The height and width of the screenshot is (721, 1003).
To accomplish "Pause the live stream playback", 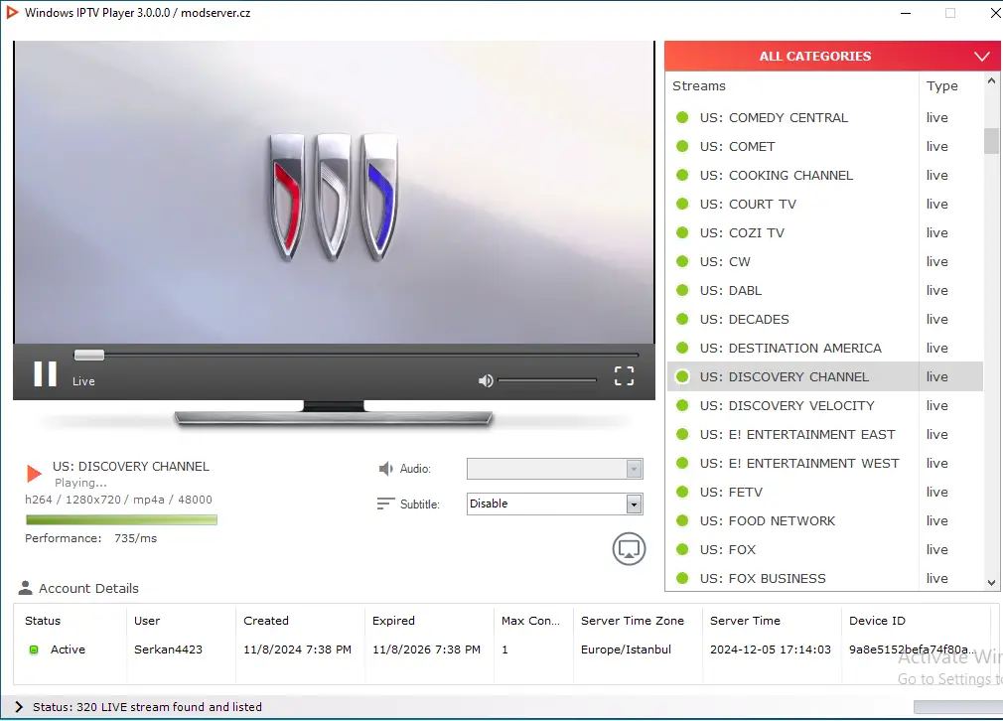I will (x=45, y=373).
